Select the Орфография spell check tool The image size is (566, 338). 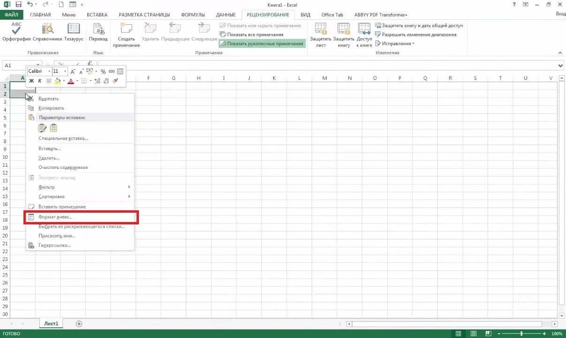point(15,33)
